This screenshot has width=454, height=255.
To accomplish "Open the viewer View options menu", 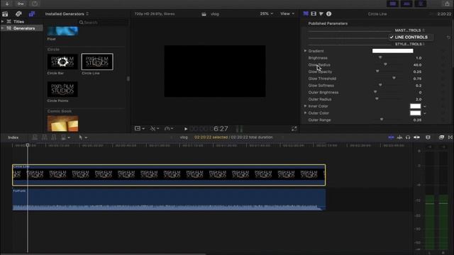I will (287, 13).
